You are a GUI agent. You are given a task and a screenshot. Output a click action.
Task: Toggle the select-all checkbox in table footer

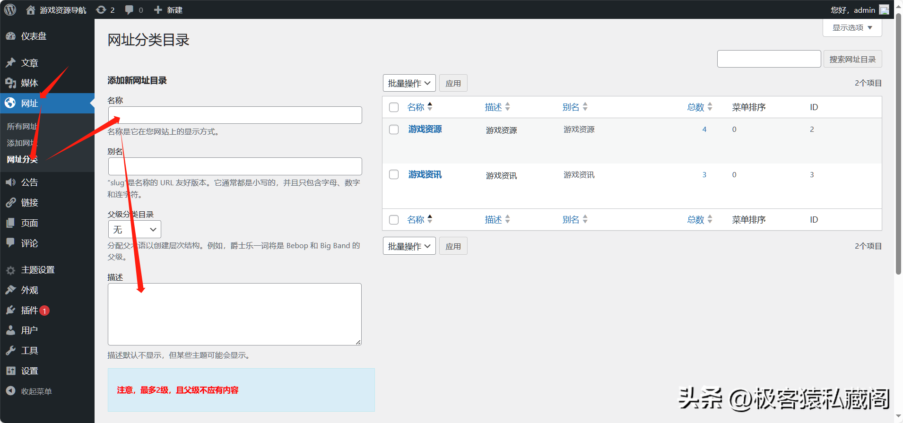[x=394, y=220]
